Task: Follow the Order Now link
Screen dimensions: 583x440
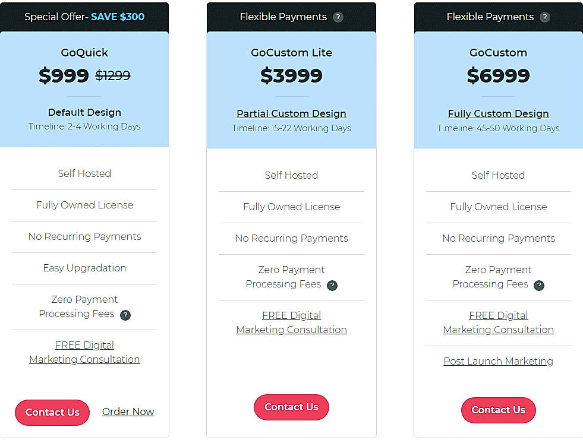Action: click(128, 411)
